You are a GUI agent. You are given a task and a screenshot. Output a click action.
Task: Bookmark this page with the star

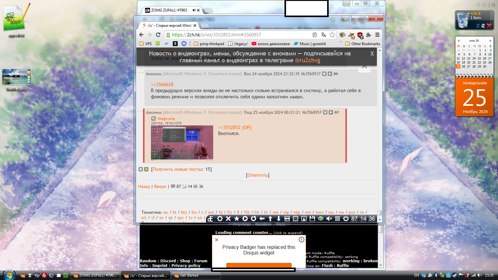[332, 35]
